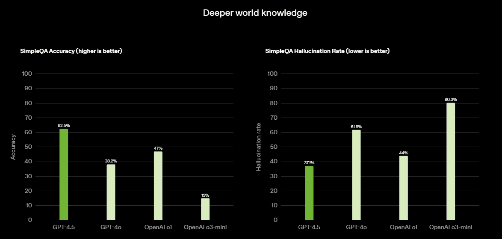Click the 'GPT-4o' label under the Hallucination Rate chart
The width and height of the screenshot is (502, 239).
pos(356,227)
